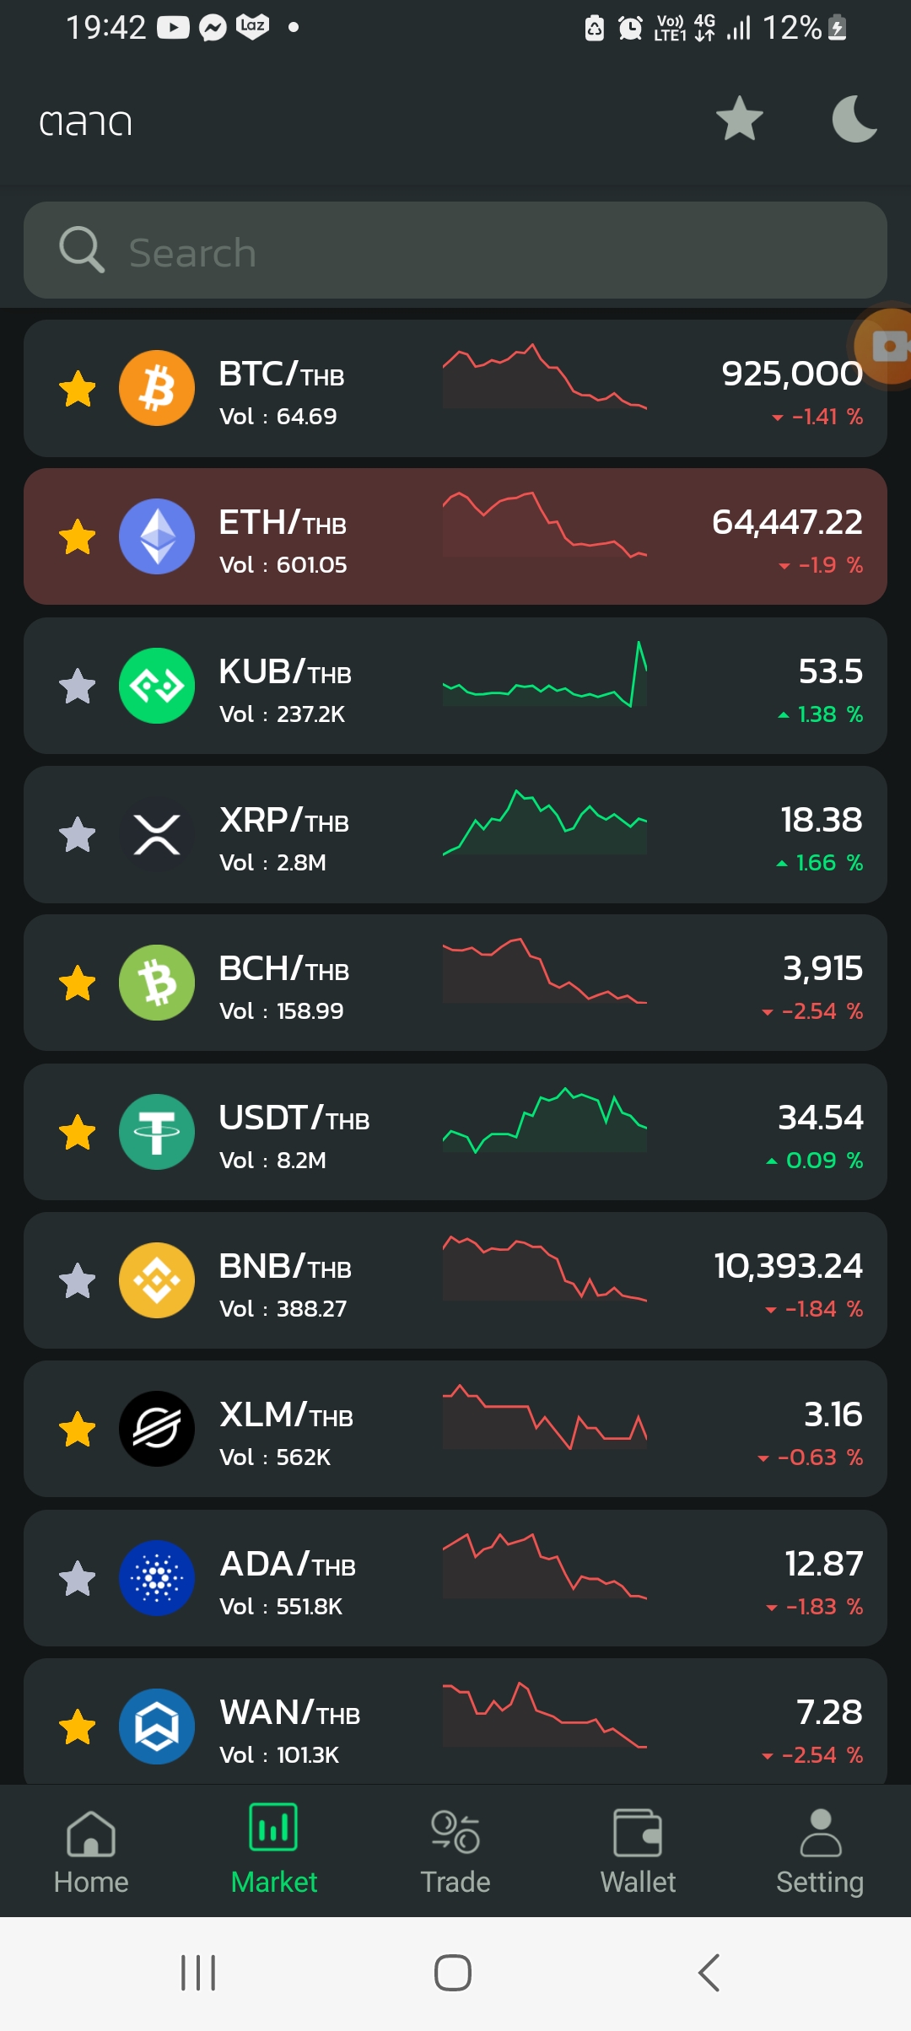This screenshot has width=911, height=2031.
Task: Toggle favorite star for BTC/THB
Action: coord(78,389)
